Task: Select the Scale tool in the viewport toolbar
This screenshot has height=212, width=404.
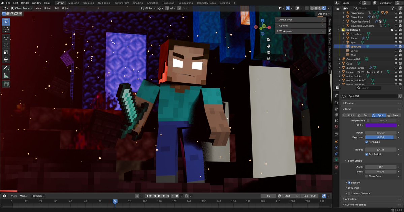Action: point(6,52)
